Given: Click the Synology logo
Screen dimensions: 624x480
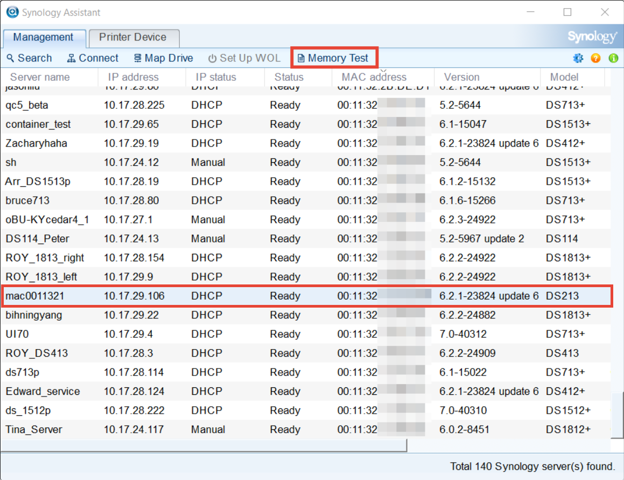Looking at the screenshot, I should coord(592,37).
